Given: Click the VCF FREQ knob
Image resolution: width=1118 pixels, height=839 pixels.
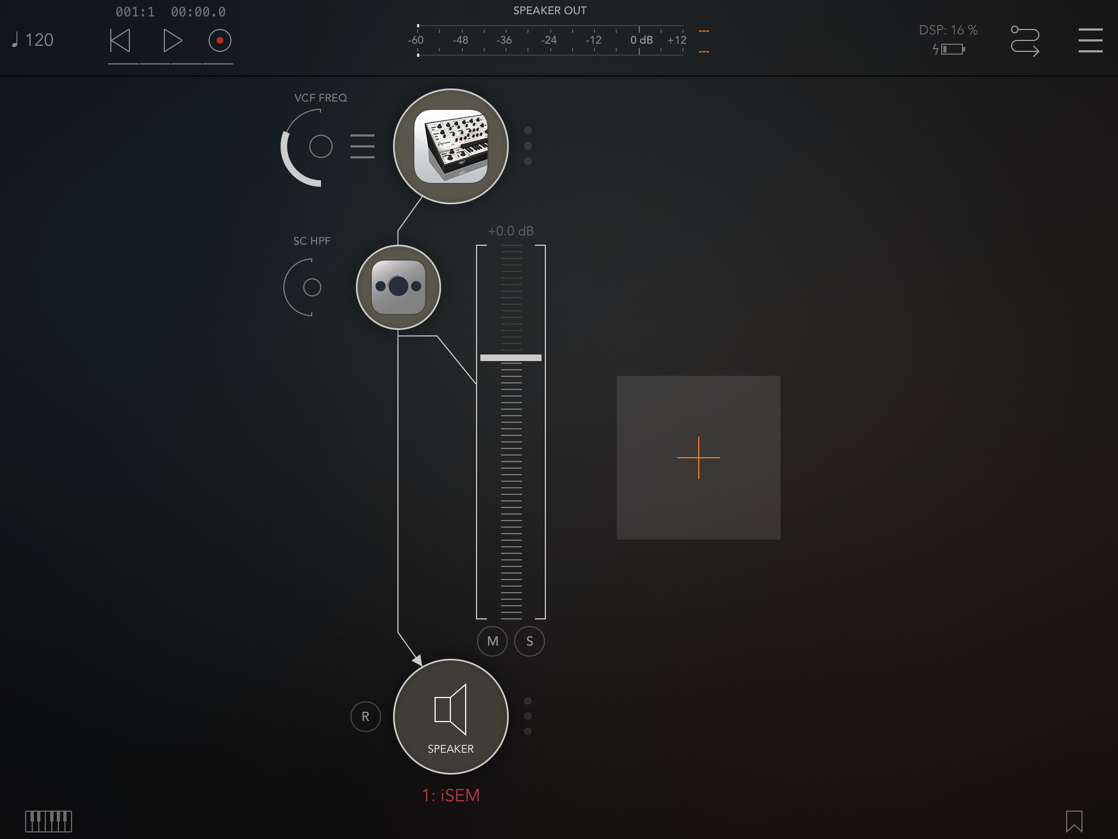Looking at the screenshot, I should click(x=320, y=146).
